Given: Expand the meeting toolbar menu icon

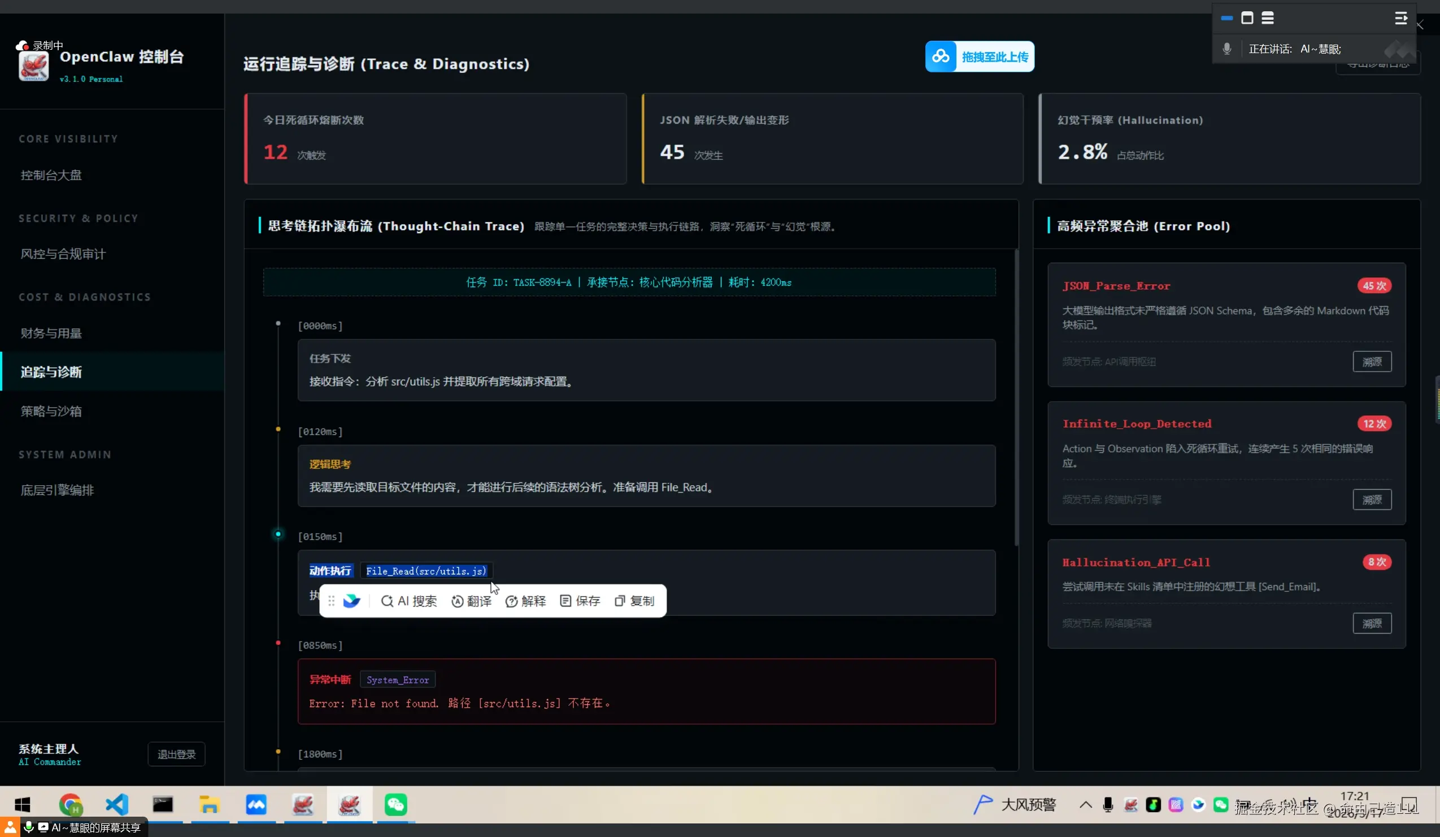Looking at the screenshot, I should point(1400,18).
